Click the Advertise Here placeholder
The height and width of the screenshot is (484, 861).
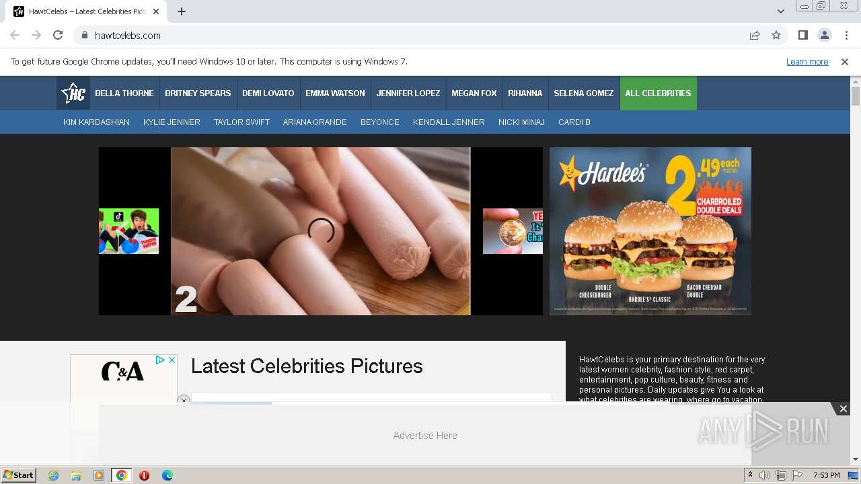pyautogui.click(x=425, y=436)
